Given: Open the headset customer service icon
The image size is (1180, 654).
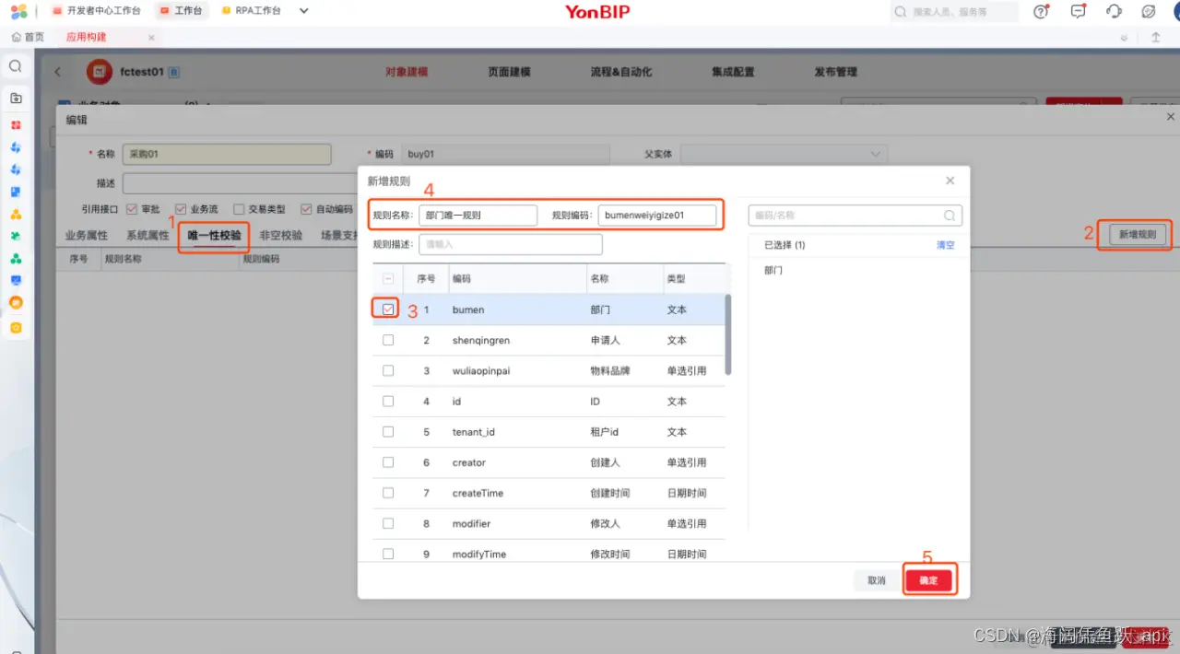Looking at the screenshot, I should (x=1114, y=12).
